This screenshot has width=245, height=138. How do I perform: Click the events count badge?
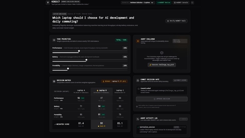click(x=183, y=119)
